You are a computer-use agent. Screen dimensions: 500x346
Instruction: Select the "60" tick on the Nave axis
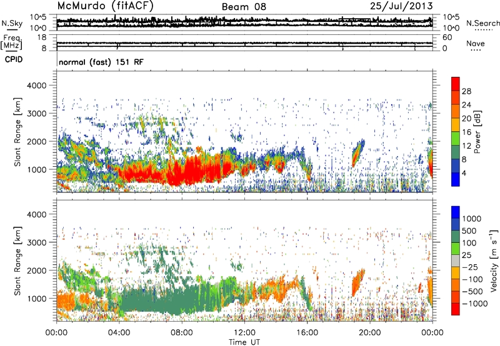(x=447, y=37)
